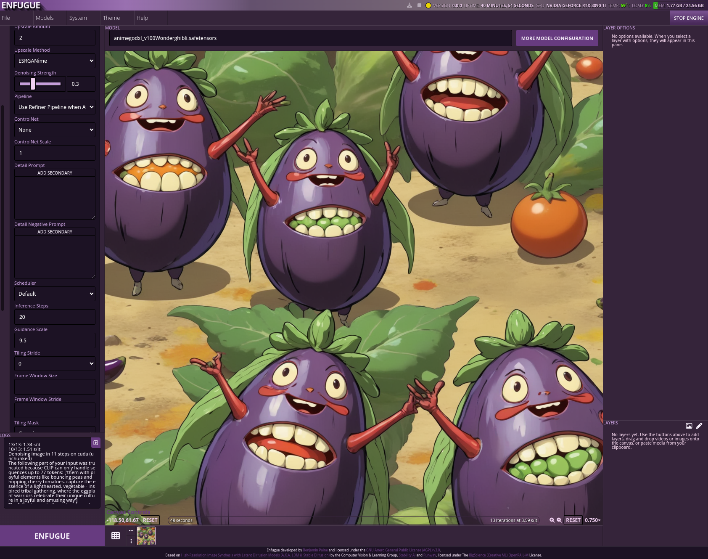This screenshot has height=559, width=708.
Task: Click the canvas zoom level text 0.750×
Action: (593, 520)
